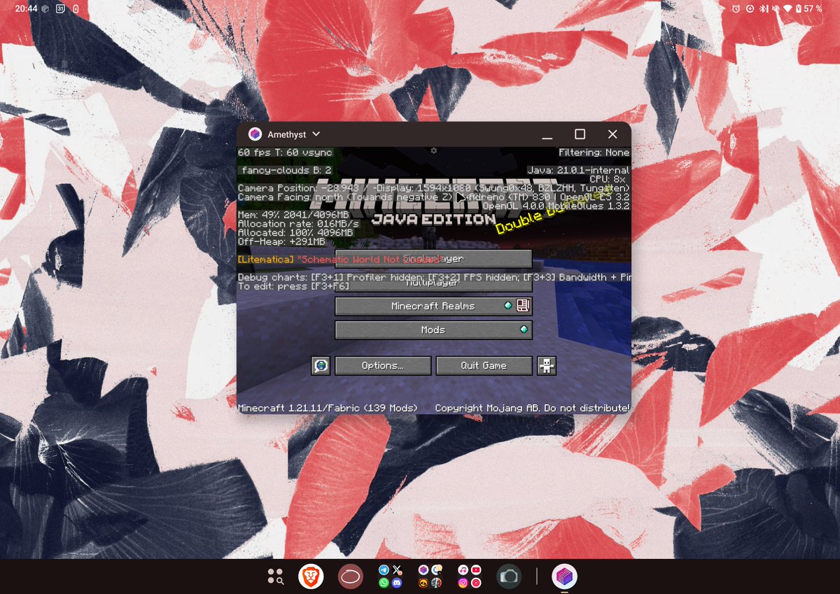
Task: Click the calendar 31 icon in the status bar
Action: click(60, 8)
